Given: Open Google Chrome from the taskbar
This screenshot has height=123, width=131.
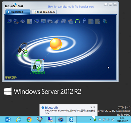Looking at the screenshot, I should (x=29, y=120).
